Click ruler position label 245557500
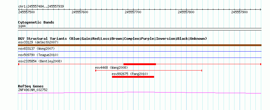 pyautogui.click(x=26, y=12)
